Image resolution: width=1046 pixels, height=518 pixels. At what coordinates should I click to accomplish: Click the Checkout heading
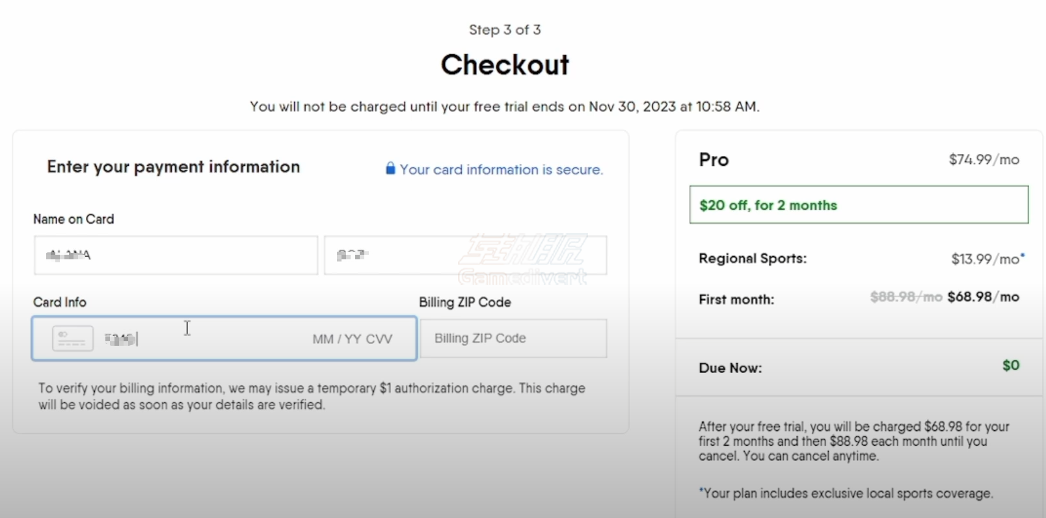click(x=505, y=64)
